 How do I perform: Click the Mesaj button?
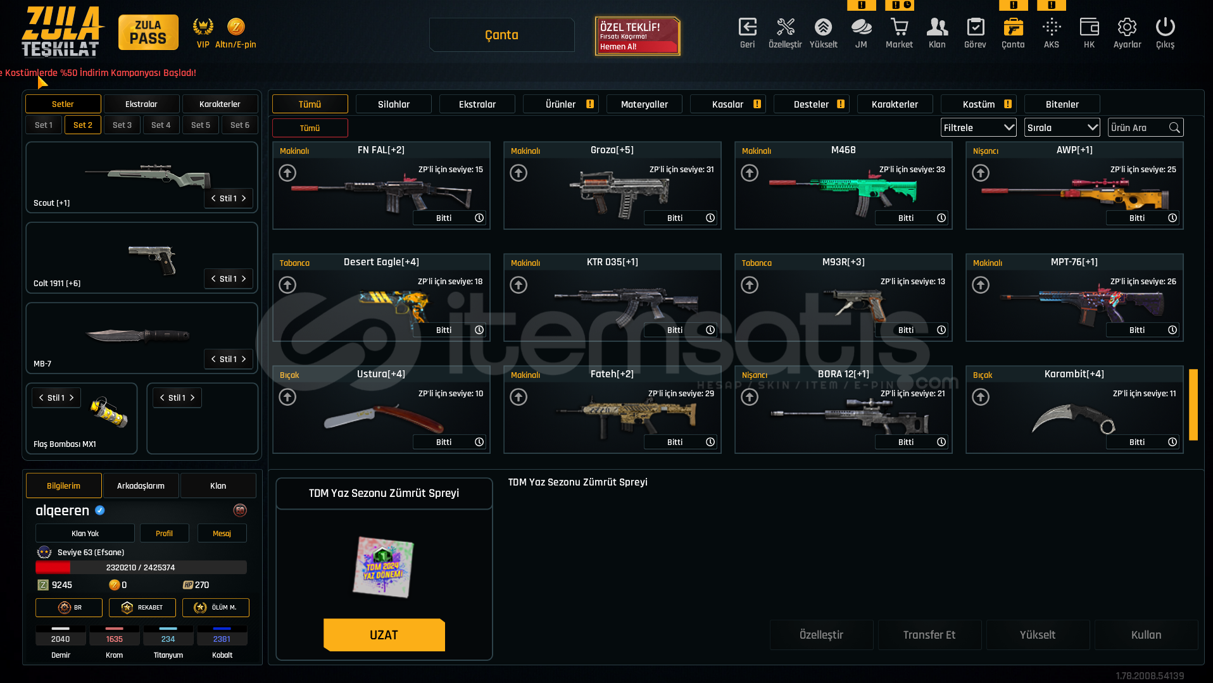pyautogui.click(x=222, y=534)
